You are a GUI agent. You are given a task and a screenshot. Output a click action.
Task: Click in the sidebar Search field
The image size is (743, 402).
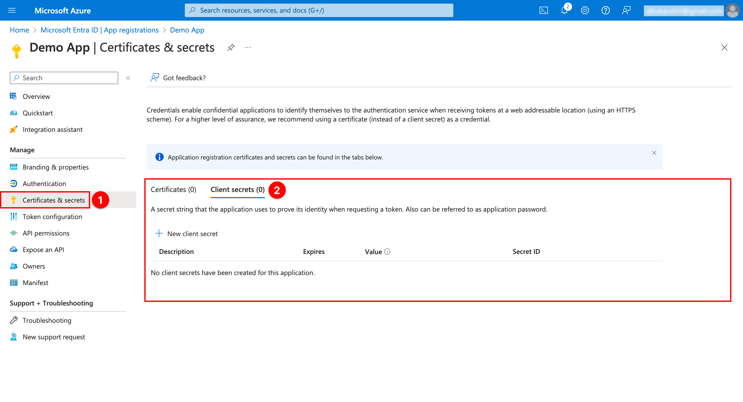pos(64,78)
